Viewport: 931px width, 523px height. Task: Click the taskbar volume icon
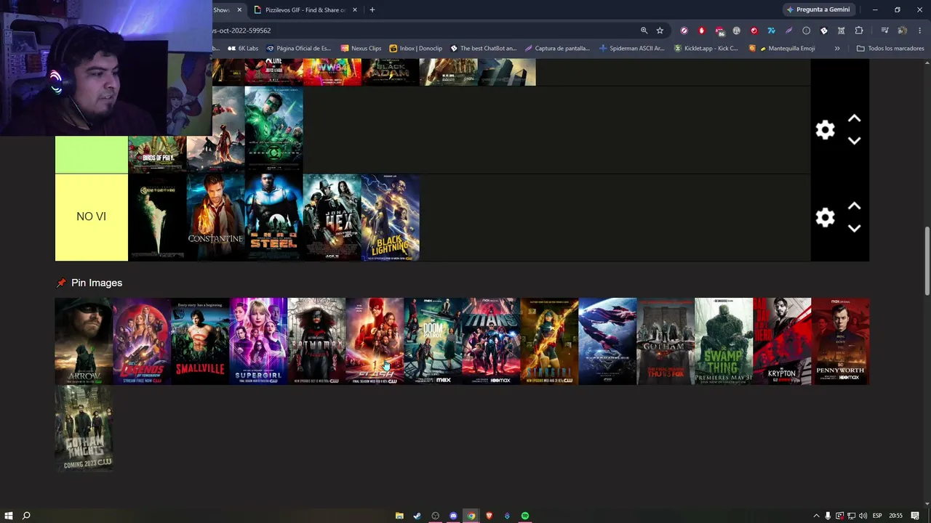coord(863,516)
